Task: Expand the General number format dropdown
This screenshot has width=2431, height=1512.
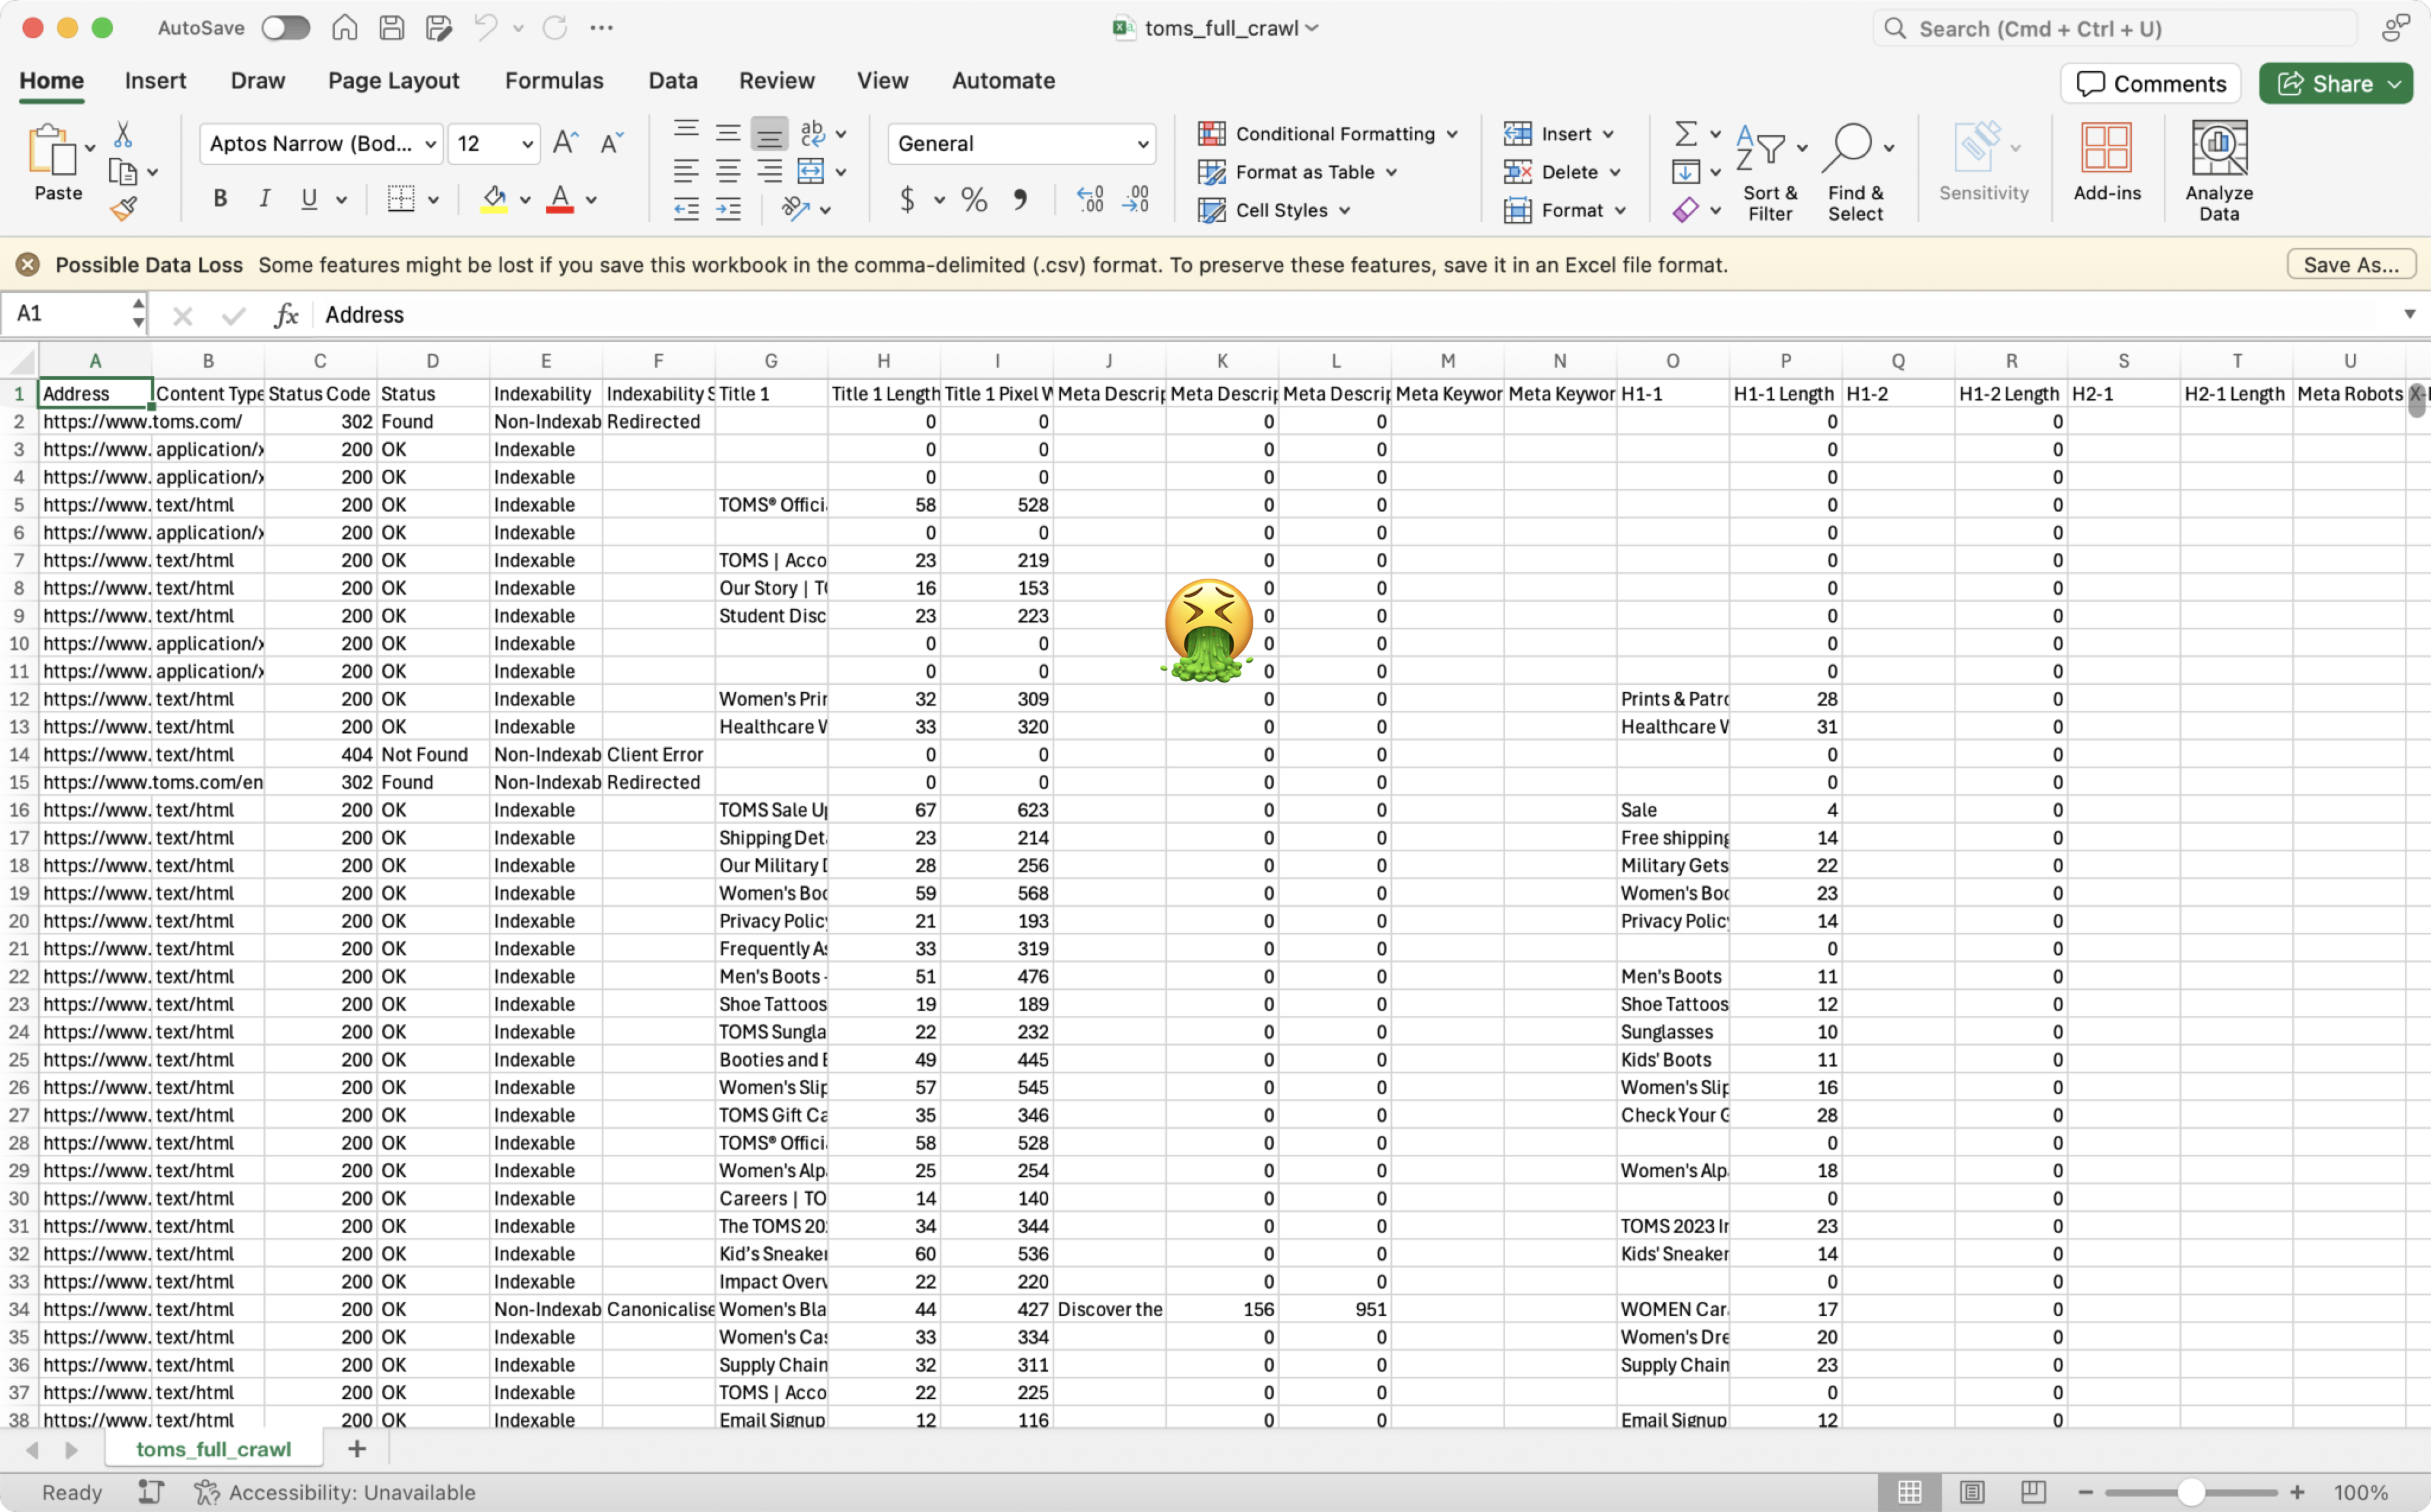Action: (x=1141, y=144)
